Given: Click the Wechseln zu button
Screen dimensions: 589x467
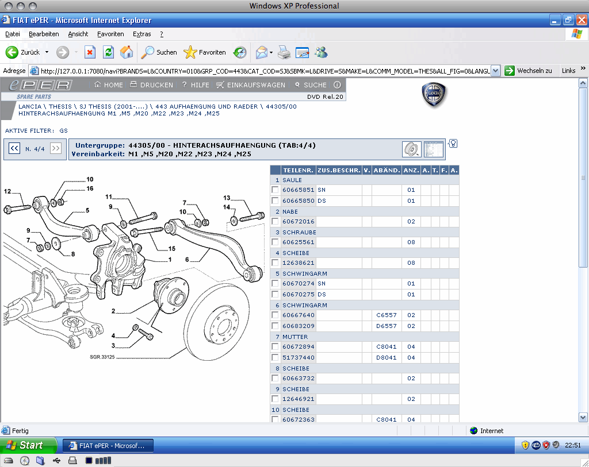Looking at the screenshot, I should click(x=529, y=71).
